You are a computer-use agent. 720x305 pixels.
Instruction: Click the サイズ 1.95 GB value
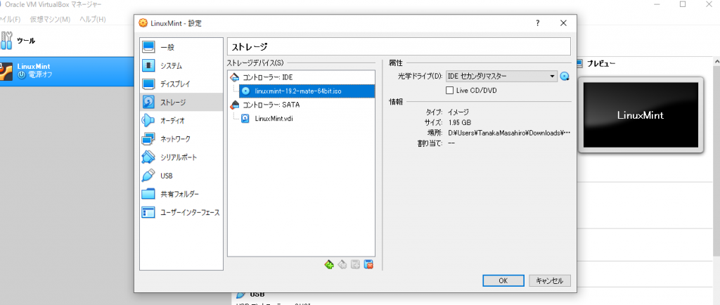(459, 122)
